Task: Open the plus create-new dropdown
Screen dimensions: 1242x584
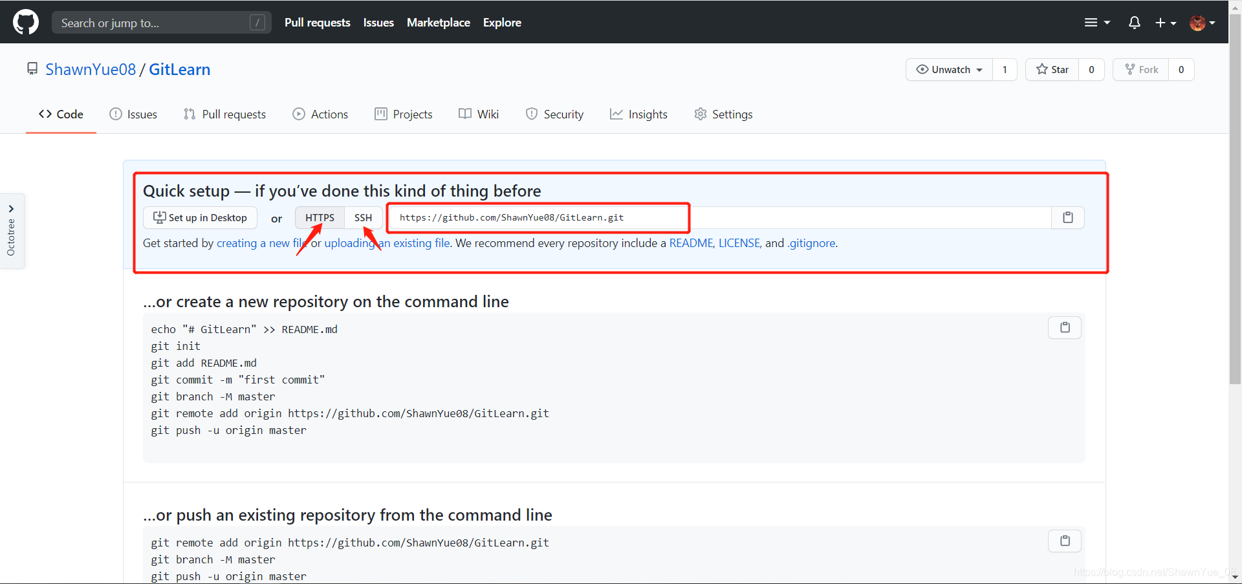Action: (1165, 23)
